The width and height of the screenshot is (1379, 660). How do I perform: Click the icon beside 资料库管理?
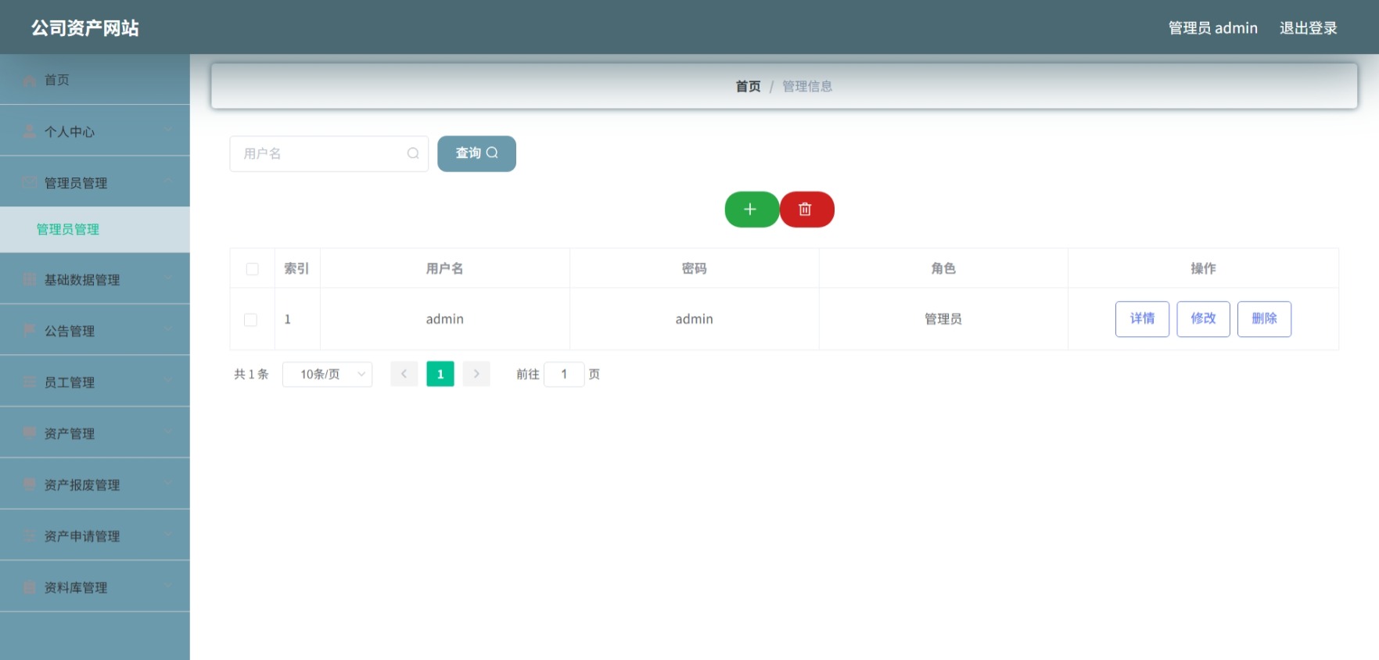click(x=30, y=586)
